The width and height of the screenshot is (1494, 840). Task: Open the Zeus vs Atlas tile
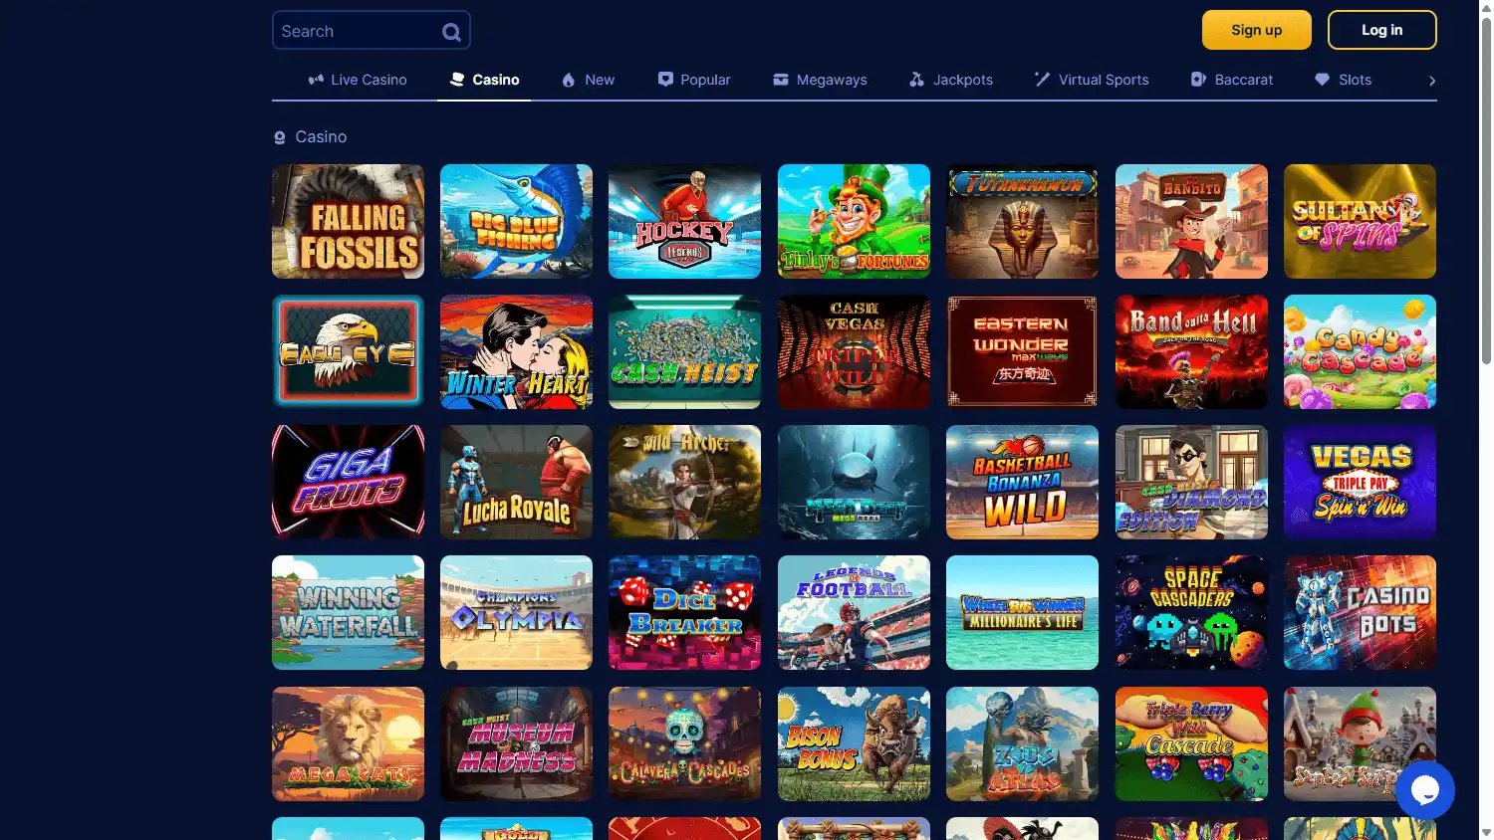[x=1022, y=743]
